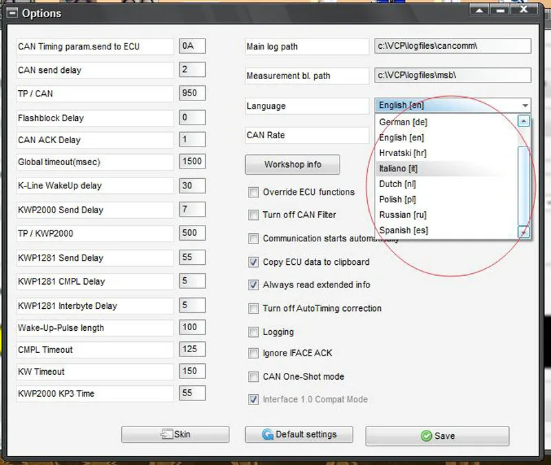The image size is (551, 465).
Task: Click CMPL Timeout value field 125
Action: pyautogui.click(x=192, y=349)
